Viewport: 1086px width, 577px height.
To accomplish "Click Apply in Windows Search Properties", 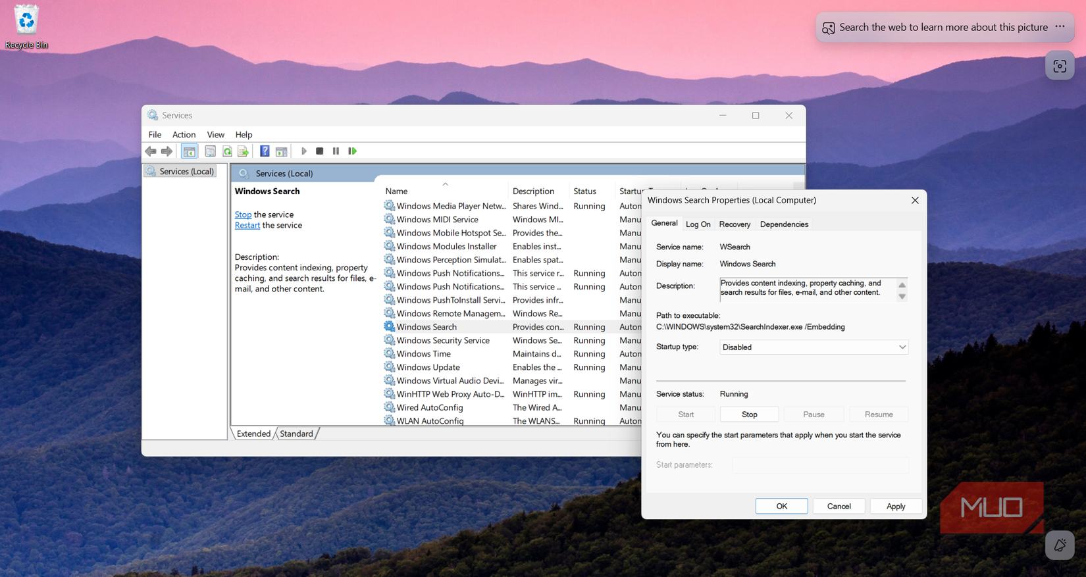I will click(x=895, y=506).
